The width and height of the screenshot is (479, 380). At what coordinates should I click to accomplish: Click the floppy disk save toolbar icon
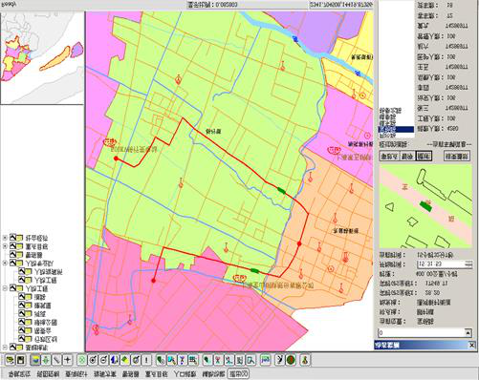click(21, 360)
